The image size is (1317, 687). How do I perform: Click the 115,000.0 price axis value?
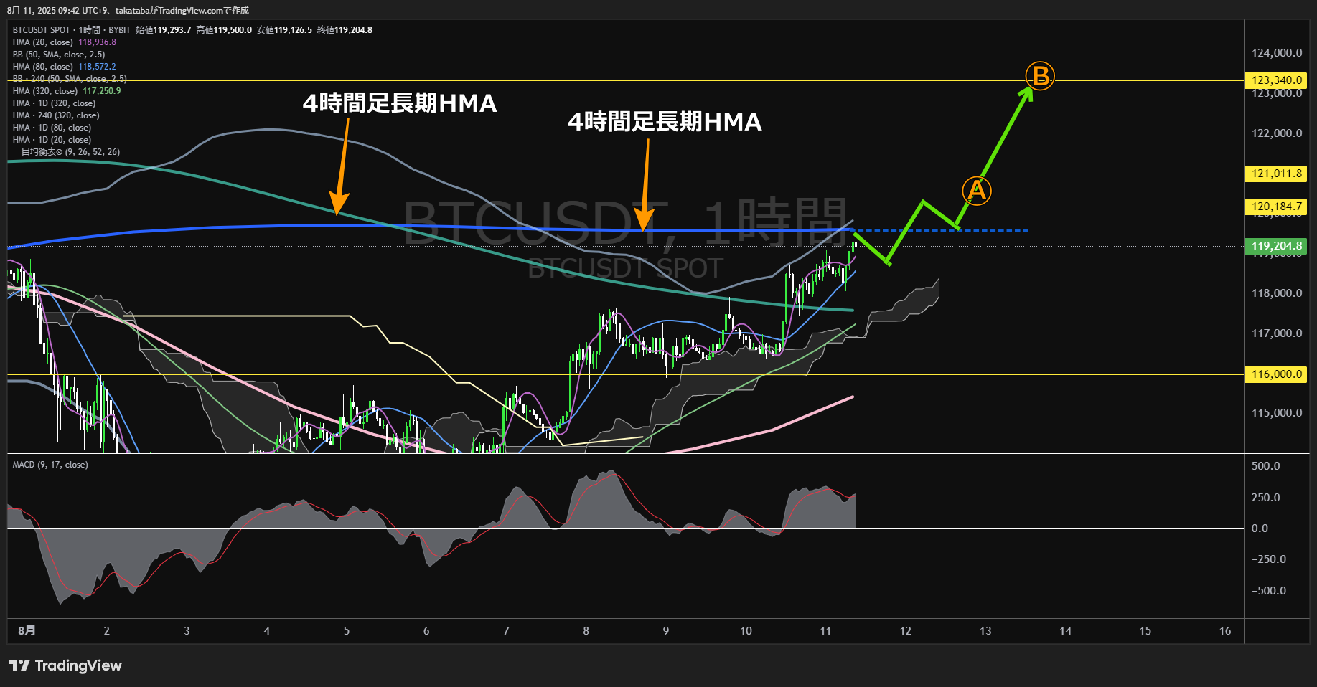1277,413
